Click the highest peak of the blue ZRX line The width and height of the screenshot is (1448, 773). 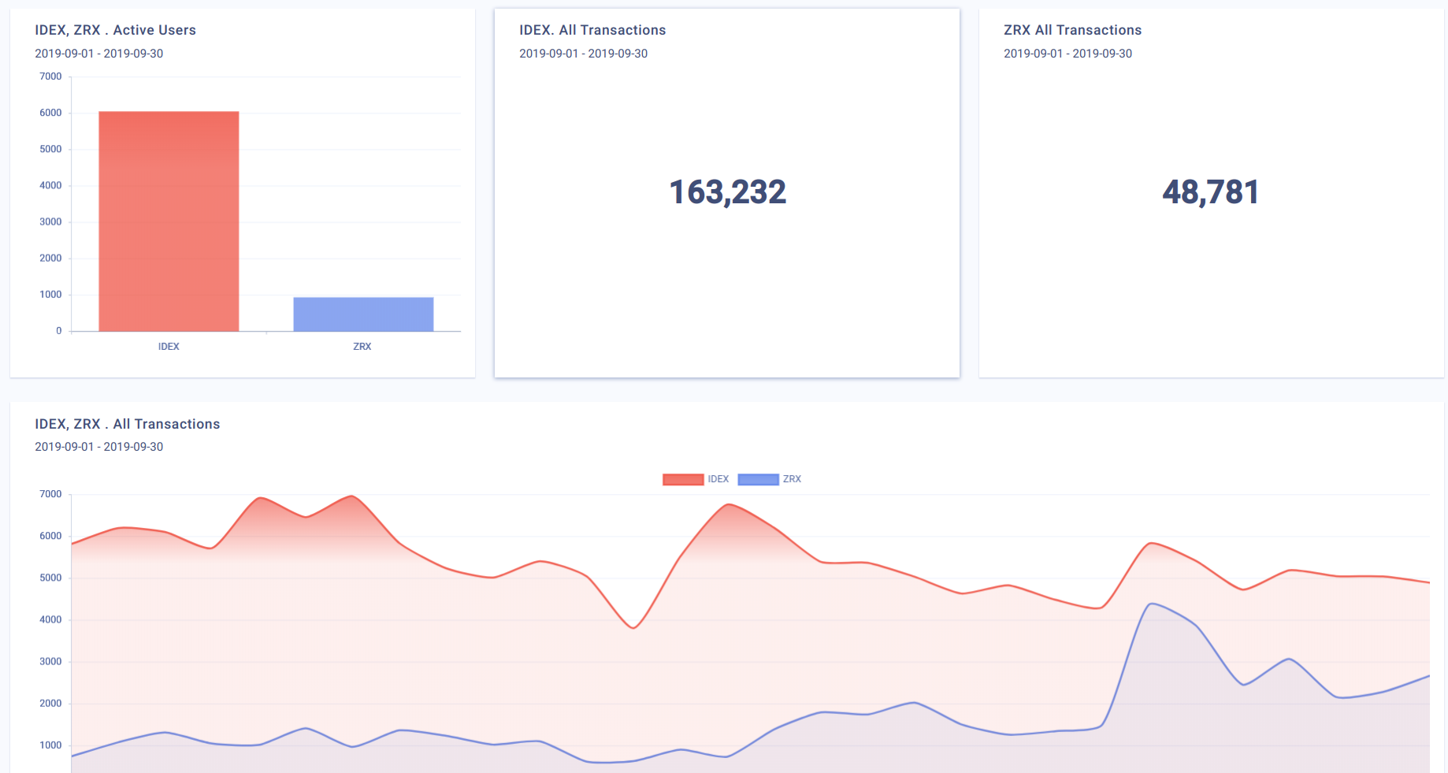coord(1152,604)
